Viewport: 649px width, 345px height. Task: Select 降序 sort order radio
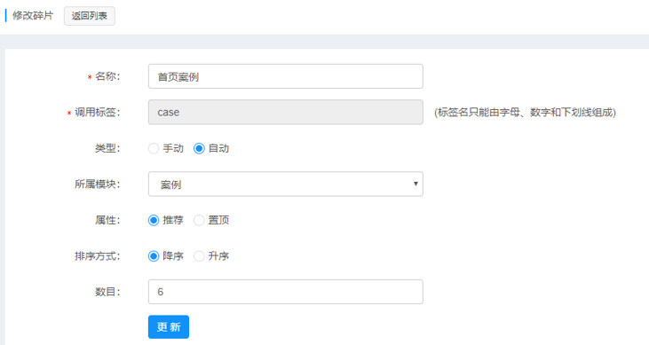tap(154, 256)
